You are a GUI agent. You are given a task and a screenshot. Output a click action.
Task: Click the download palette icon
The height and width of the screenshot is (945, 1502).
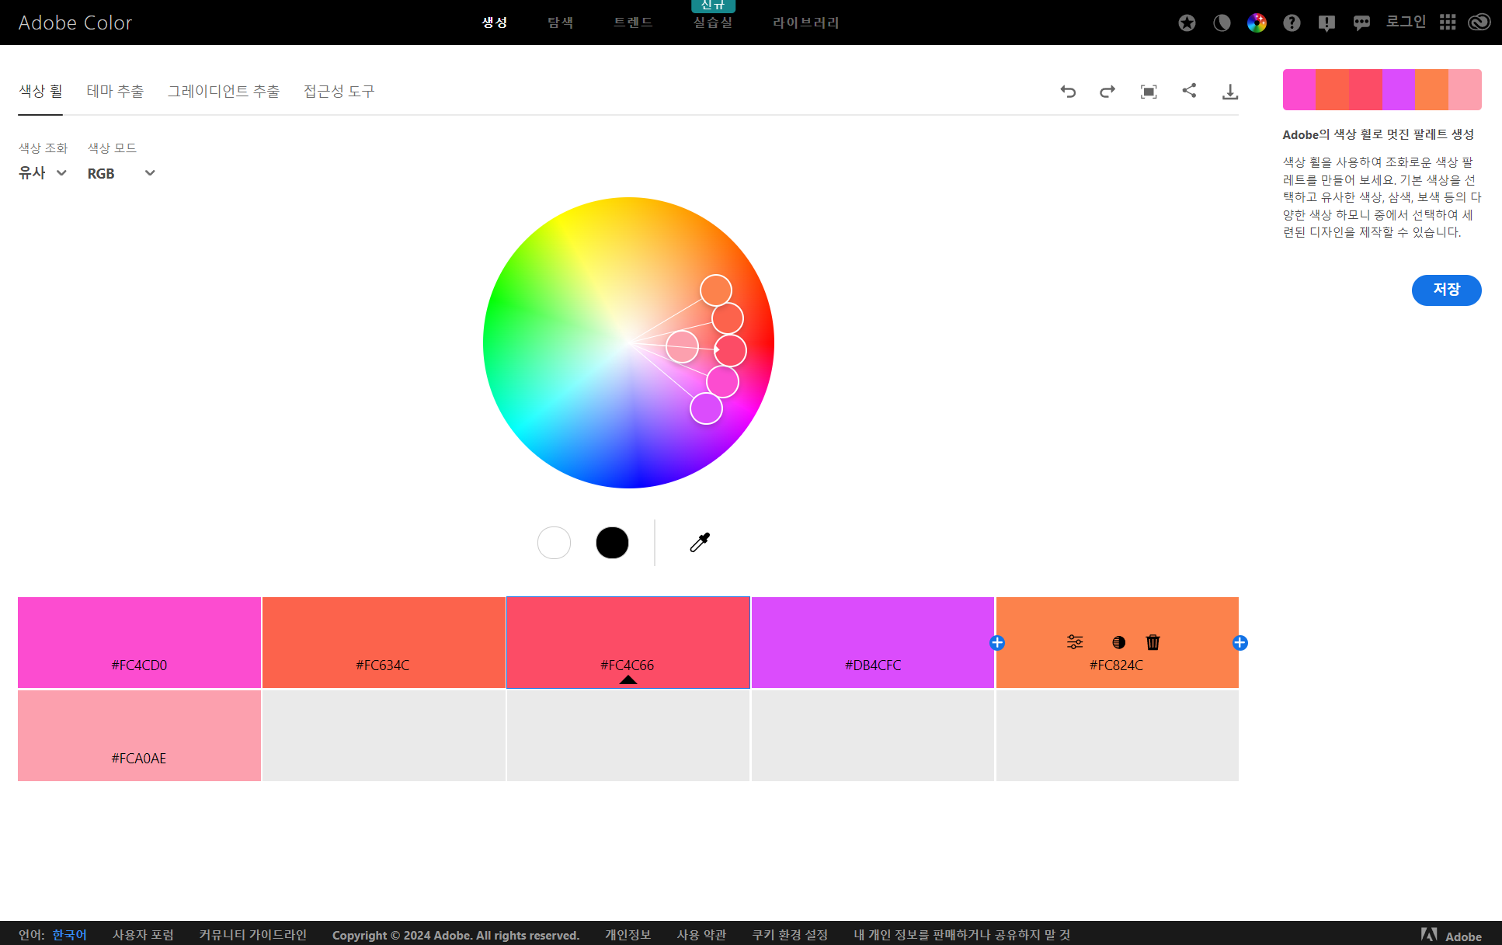point(1230,92)
